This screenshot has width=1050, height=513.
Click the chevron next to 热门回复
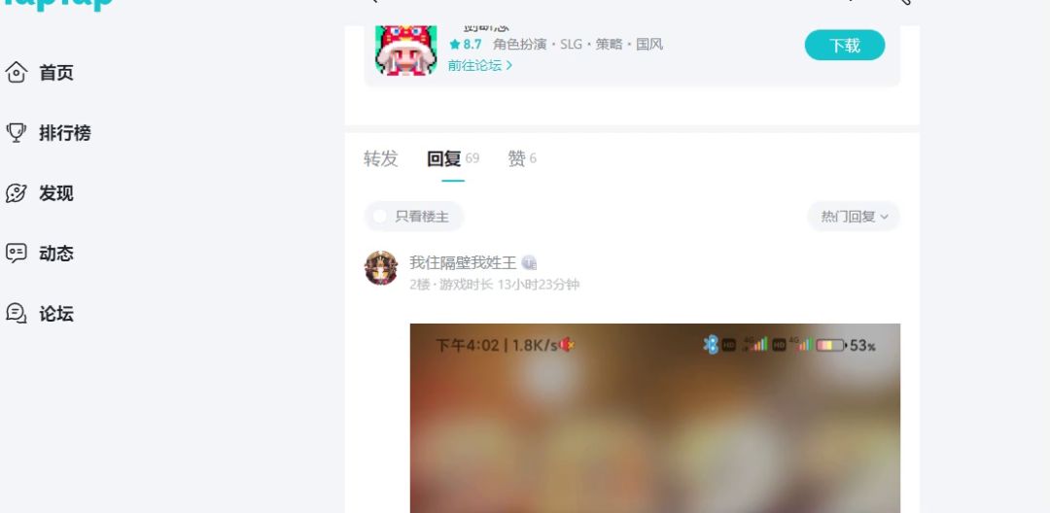885,217
